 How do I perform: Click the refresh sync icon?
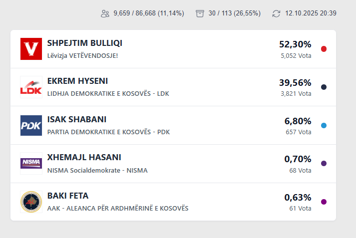tap(276, 13)
